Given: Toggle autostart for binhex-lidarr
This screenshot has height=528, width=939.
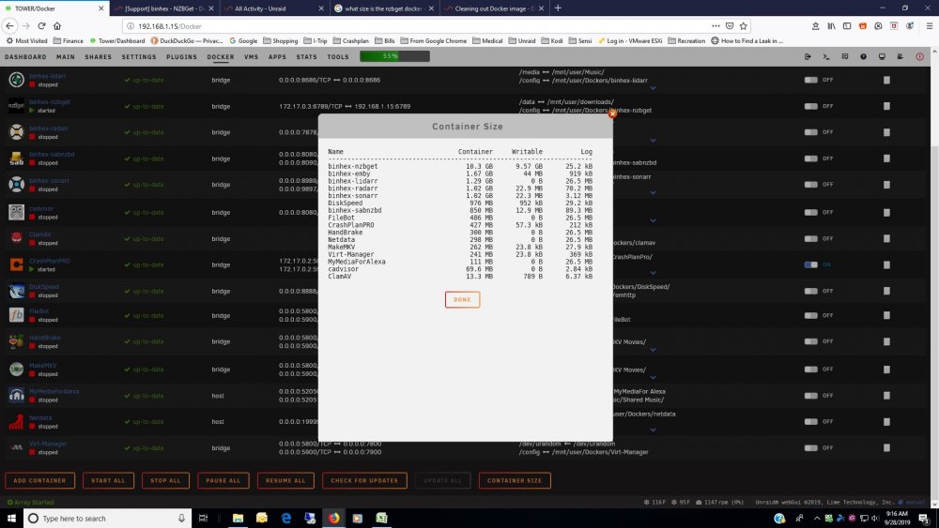Looking at the screenshot, I should pos(811,80).
